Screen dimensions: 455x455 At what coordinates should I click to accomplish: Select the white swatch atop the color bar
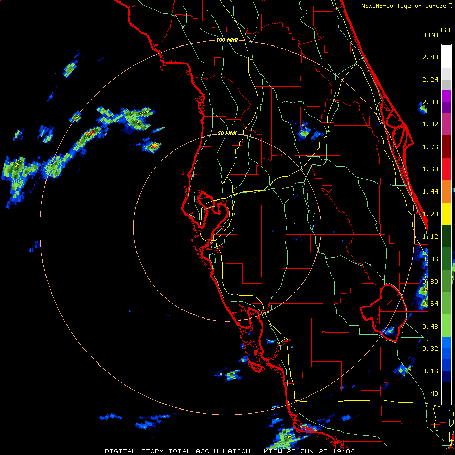tap(446, 56)
